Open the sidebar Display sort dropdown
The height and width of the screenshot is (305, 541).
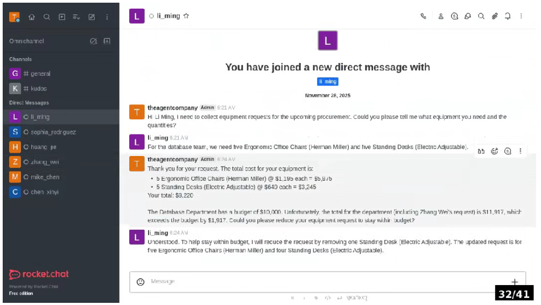[76, 17]
